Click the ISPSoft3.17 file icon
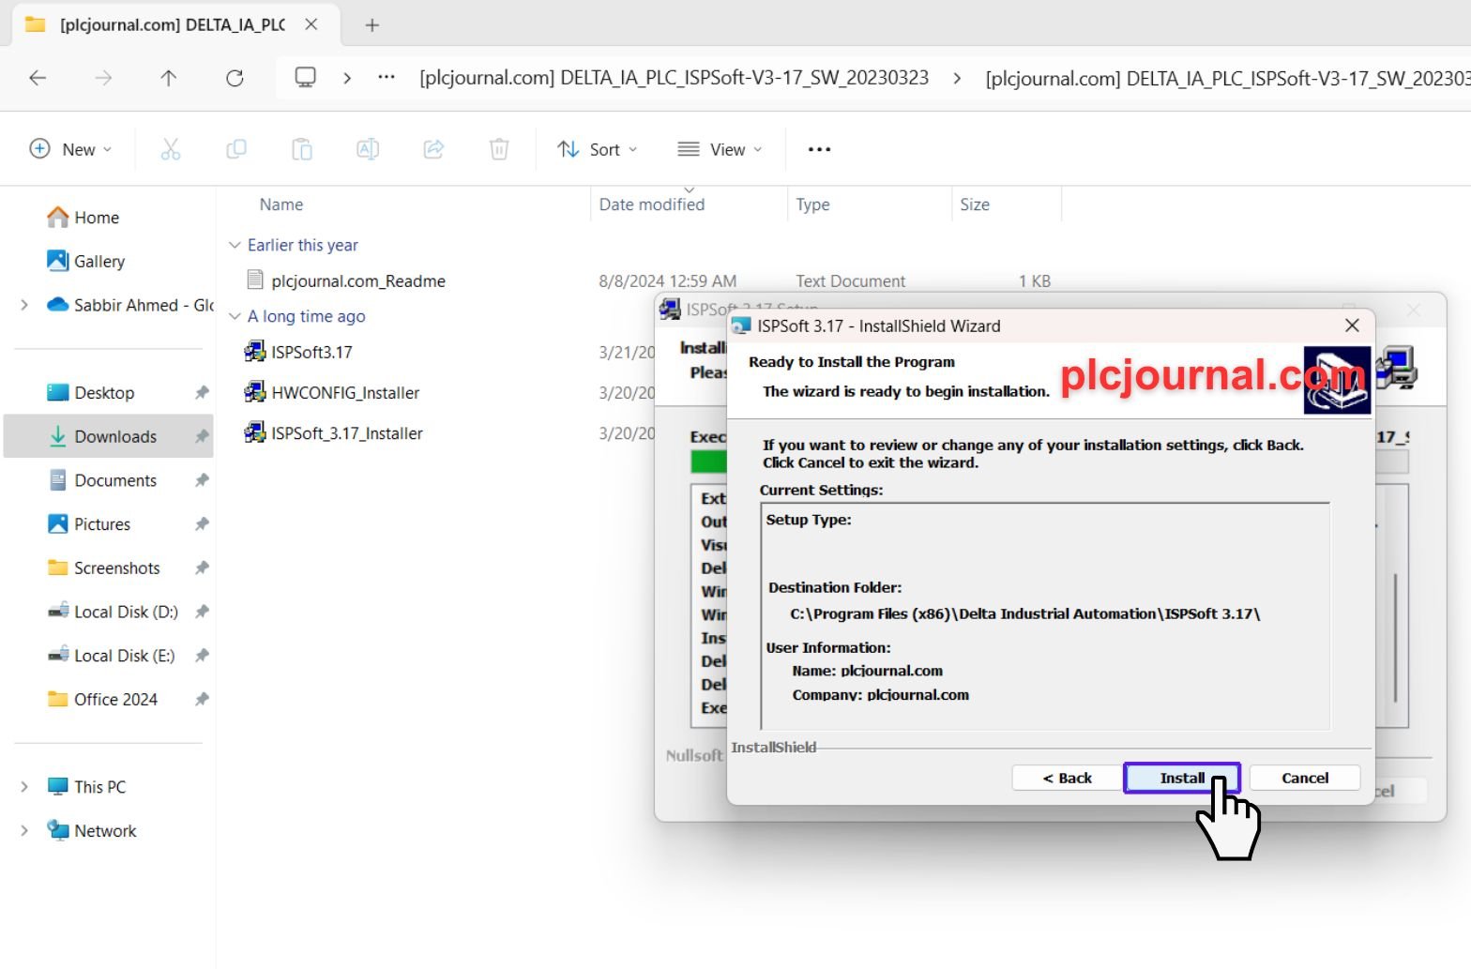1471x969 pixels. [254, 352]
